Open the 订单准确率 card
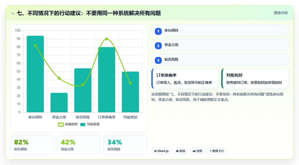The width and height of the screenshot is (299, 165). click(x=185, y=79)
